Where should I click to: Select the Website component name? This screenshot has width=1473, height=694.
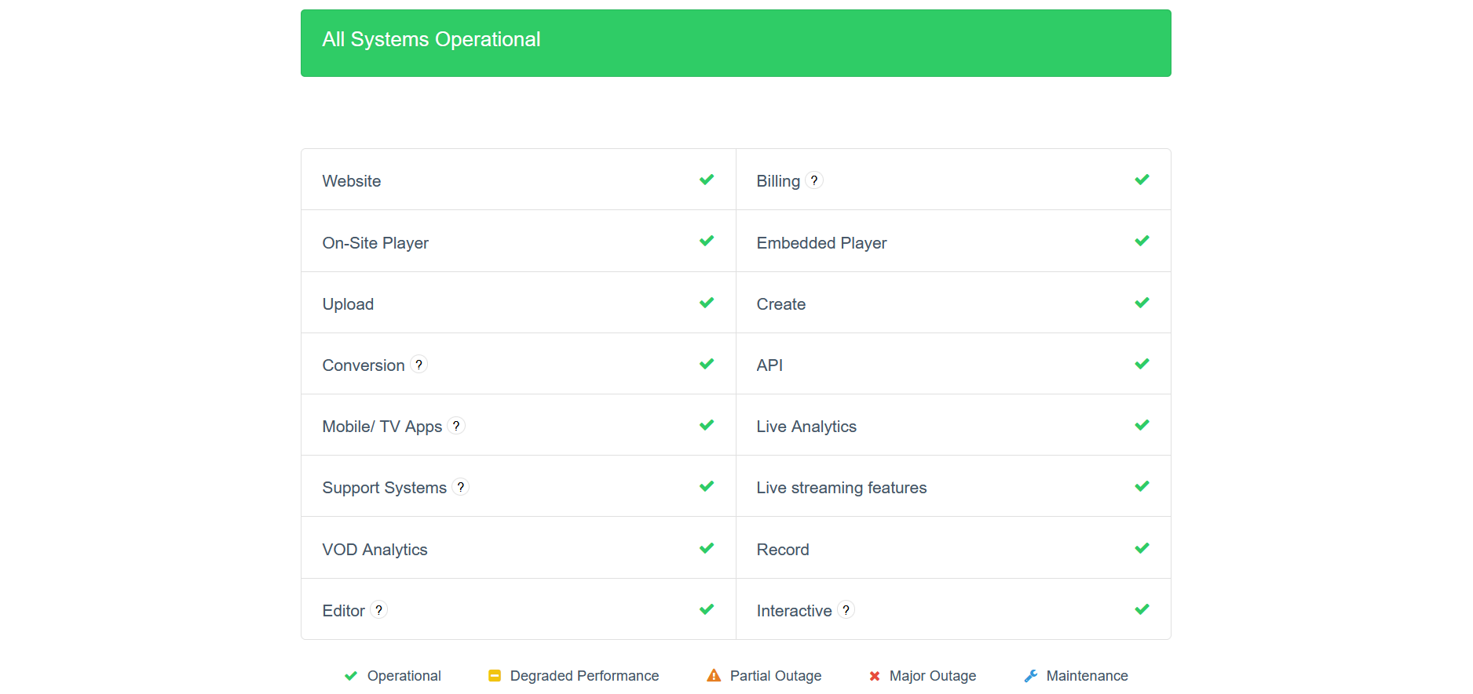tap(352, 181)
